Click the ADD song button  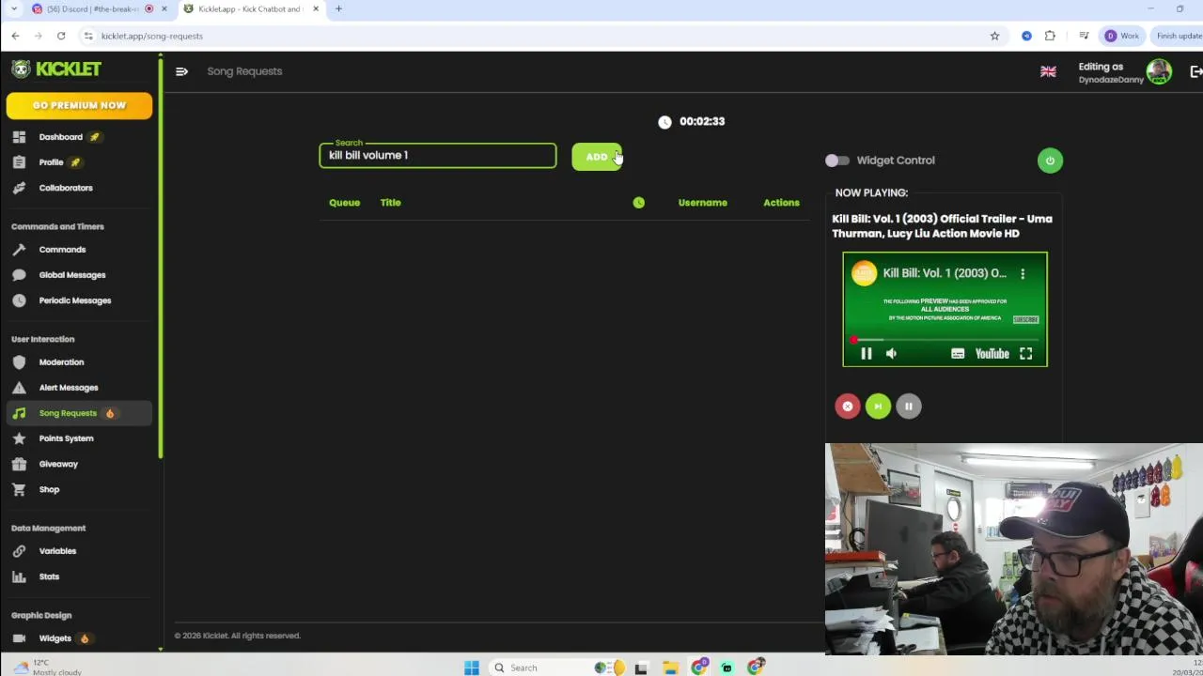tap(597, 157)
